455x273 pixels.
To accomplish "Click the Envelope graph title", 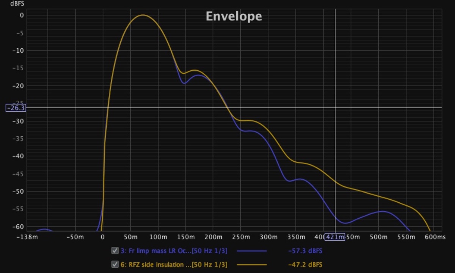I will (x=234, y=16).
